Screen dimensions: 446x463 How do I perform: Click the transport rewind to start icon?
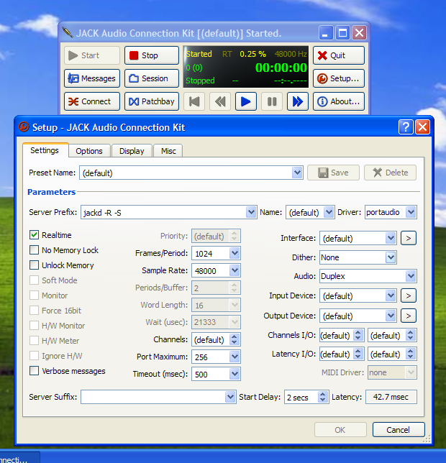point(194,101)
